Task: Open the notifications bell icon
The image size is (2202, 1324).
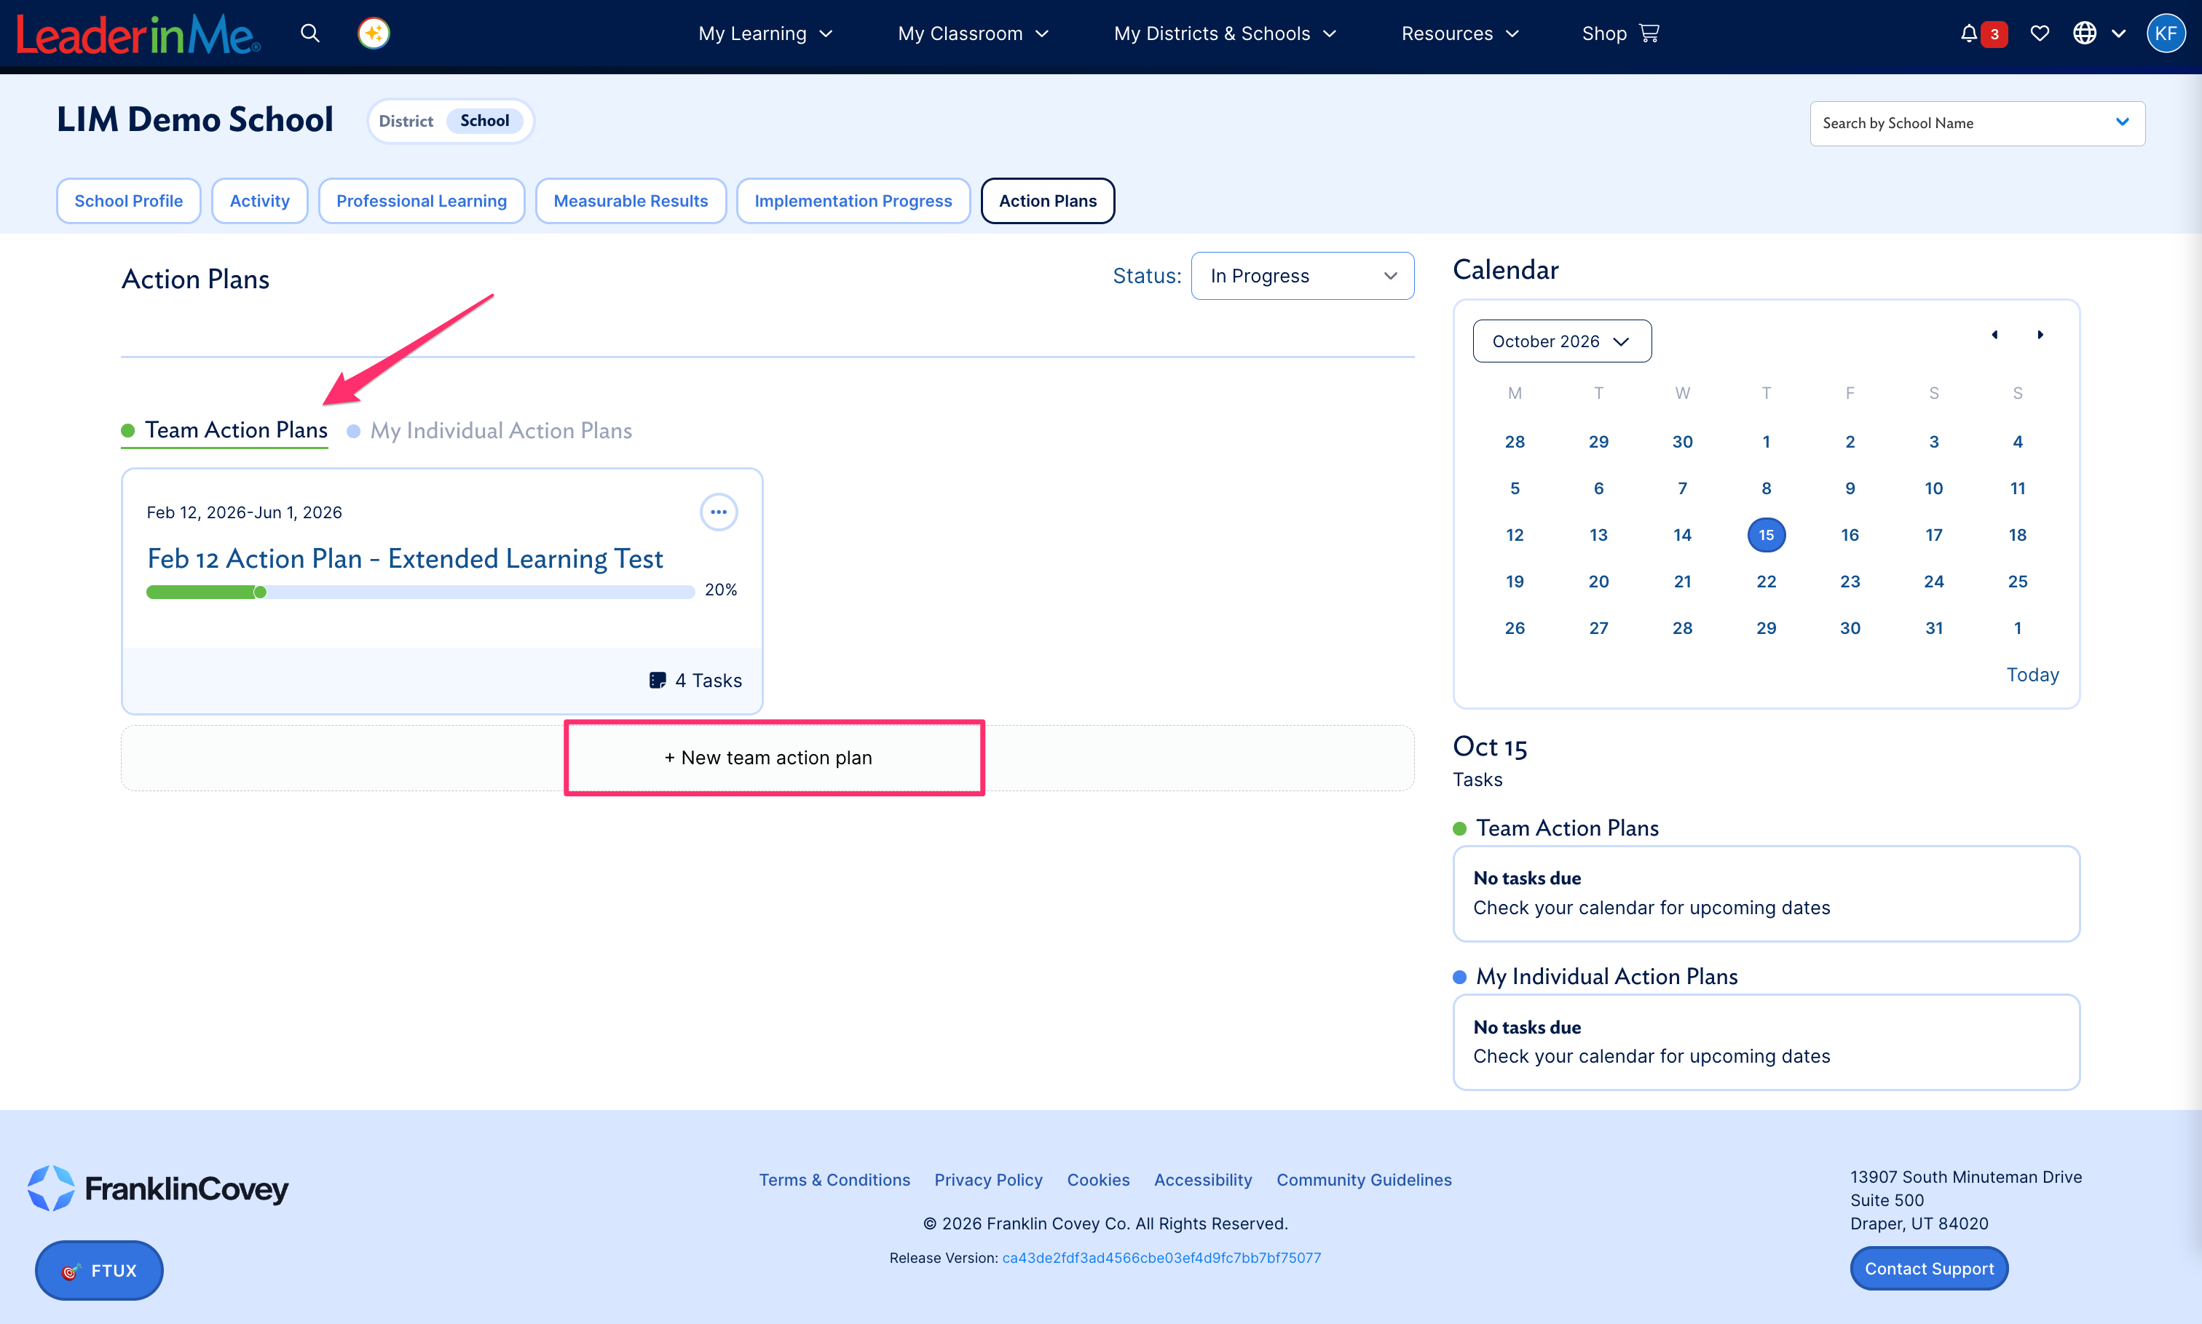Action: tap(1968, 33)
